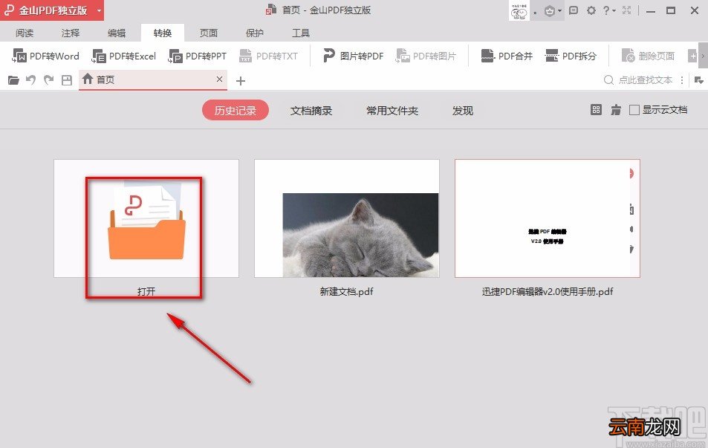Switch to the 阅读 ribbon tab

[x=25, y=33]
